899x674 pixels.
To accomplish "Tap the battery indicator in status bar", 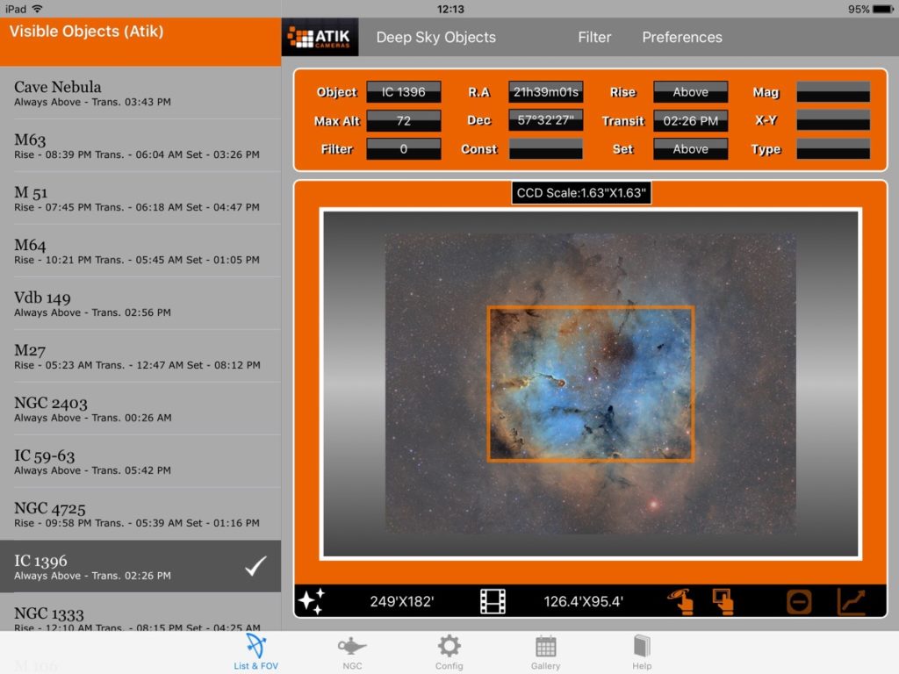I will pyautogui.click(x=882, y=9).
